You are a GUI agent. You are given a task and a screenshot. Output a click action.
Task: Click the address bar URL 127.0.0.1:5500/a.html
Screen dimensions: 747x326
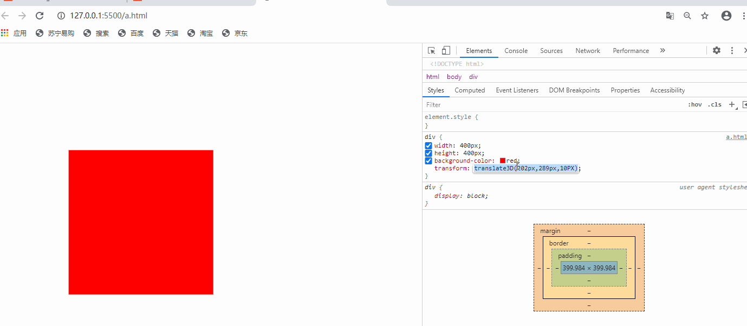[x=108, y=16]
